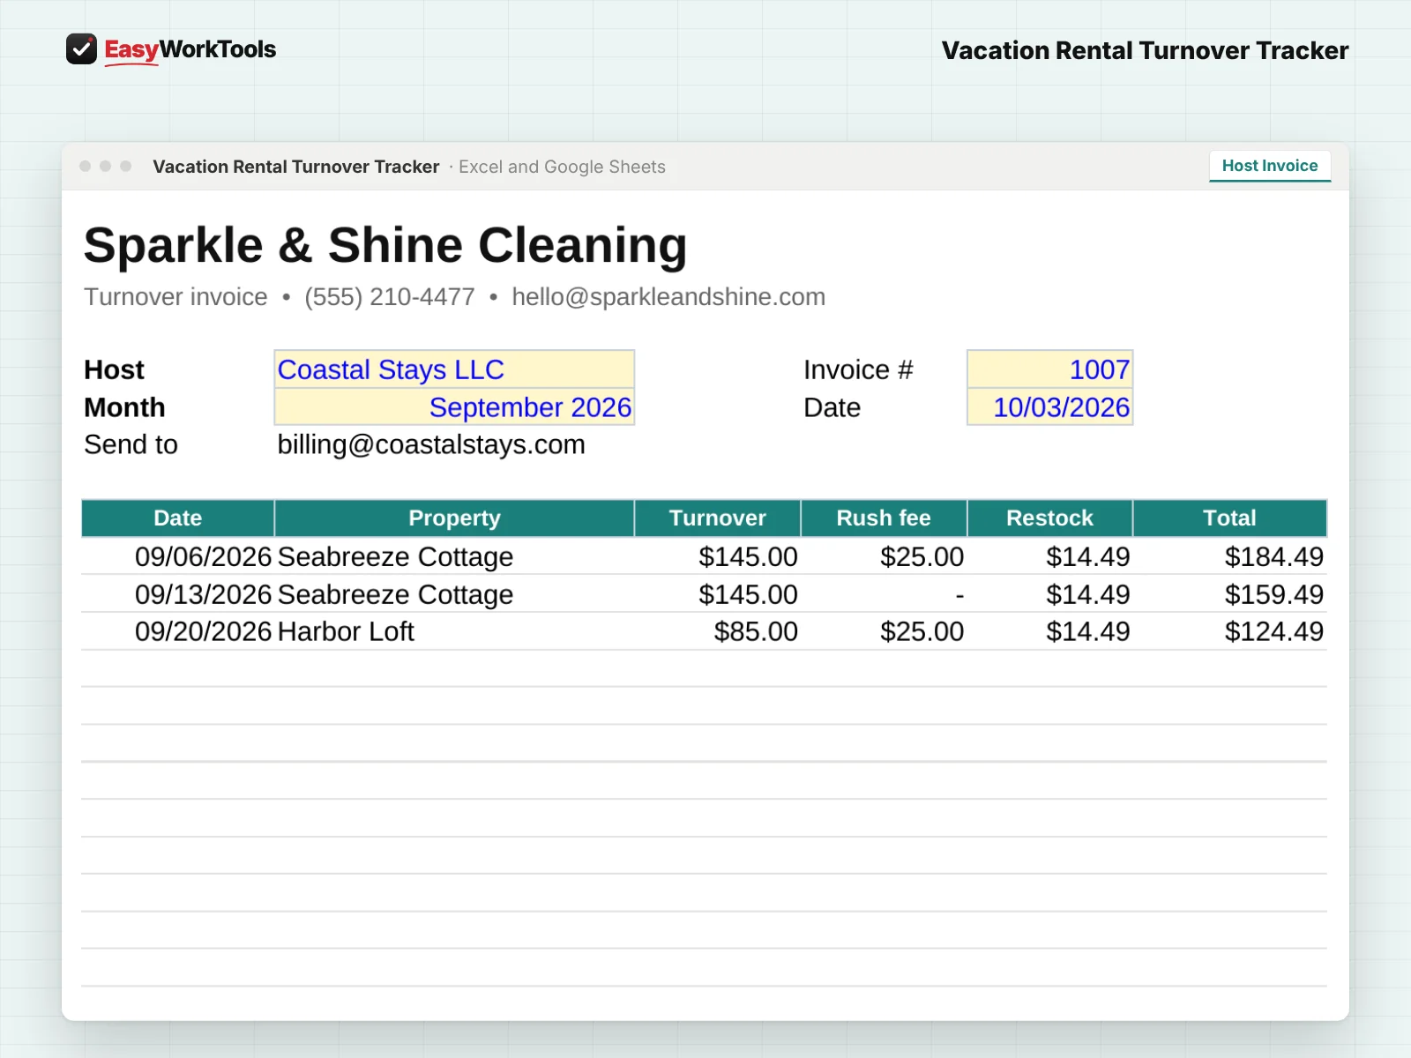The width and height of the screenshot is (1411, 1058).
Task: Select the September 2026 month field
Action: point(454,407)
